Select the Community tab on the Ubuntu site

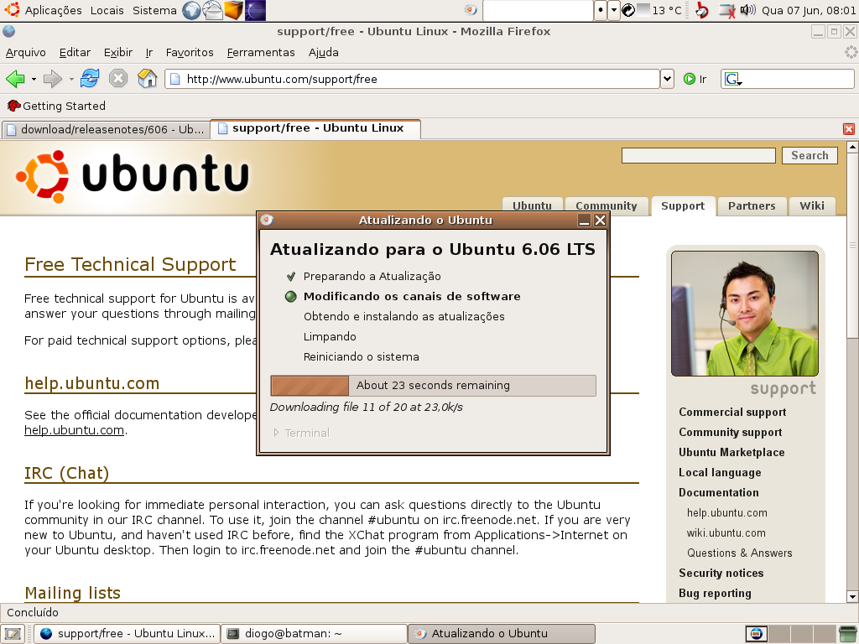click(607, 206)
